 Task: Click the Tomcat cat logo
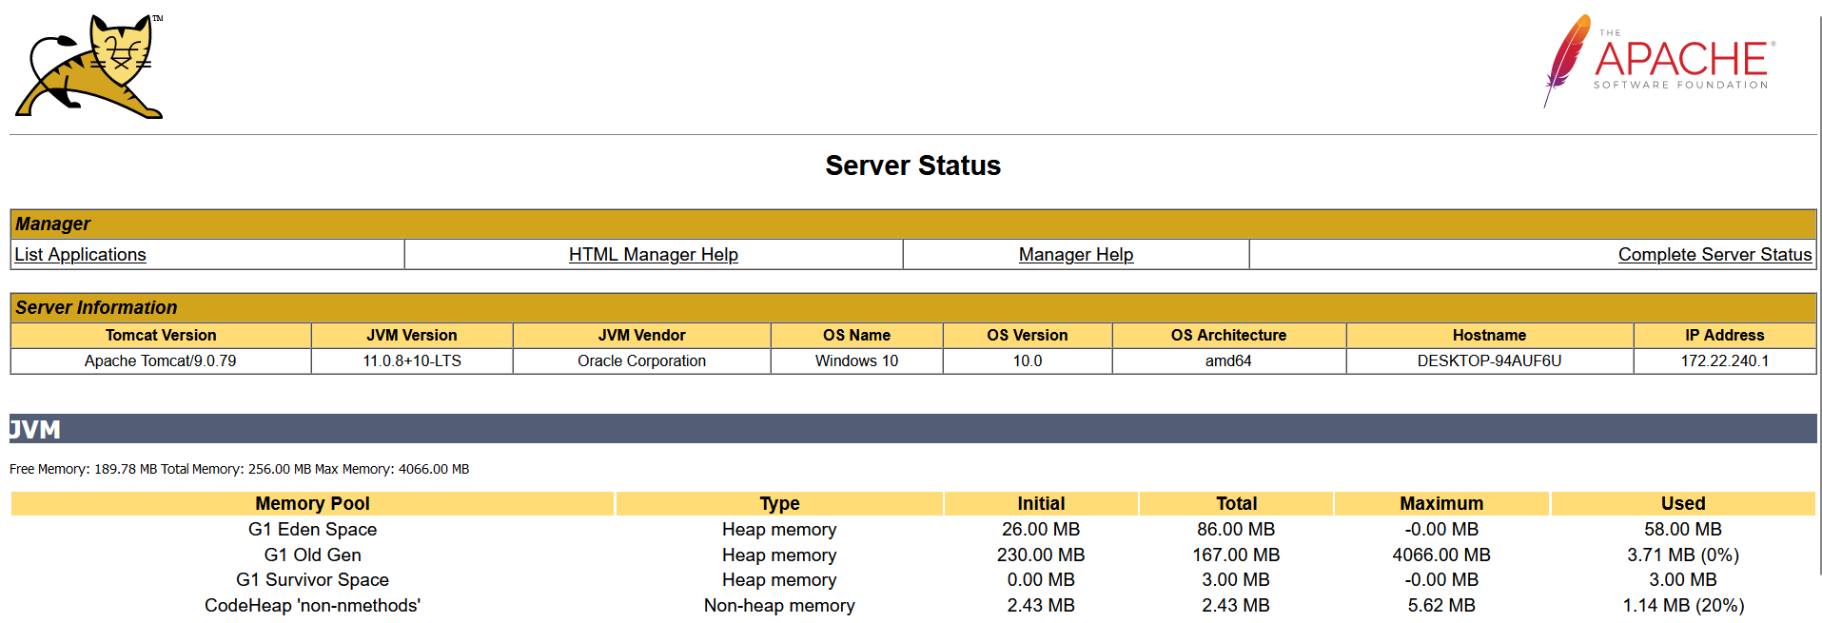point(89,67)
